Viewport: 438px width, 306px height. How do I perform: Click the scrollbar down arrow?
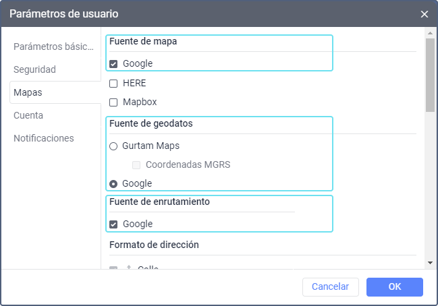pyautogui.click(x=429, y=262)
